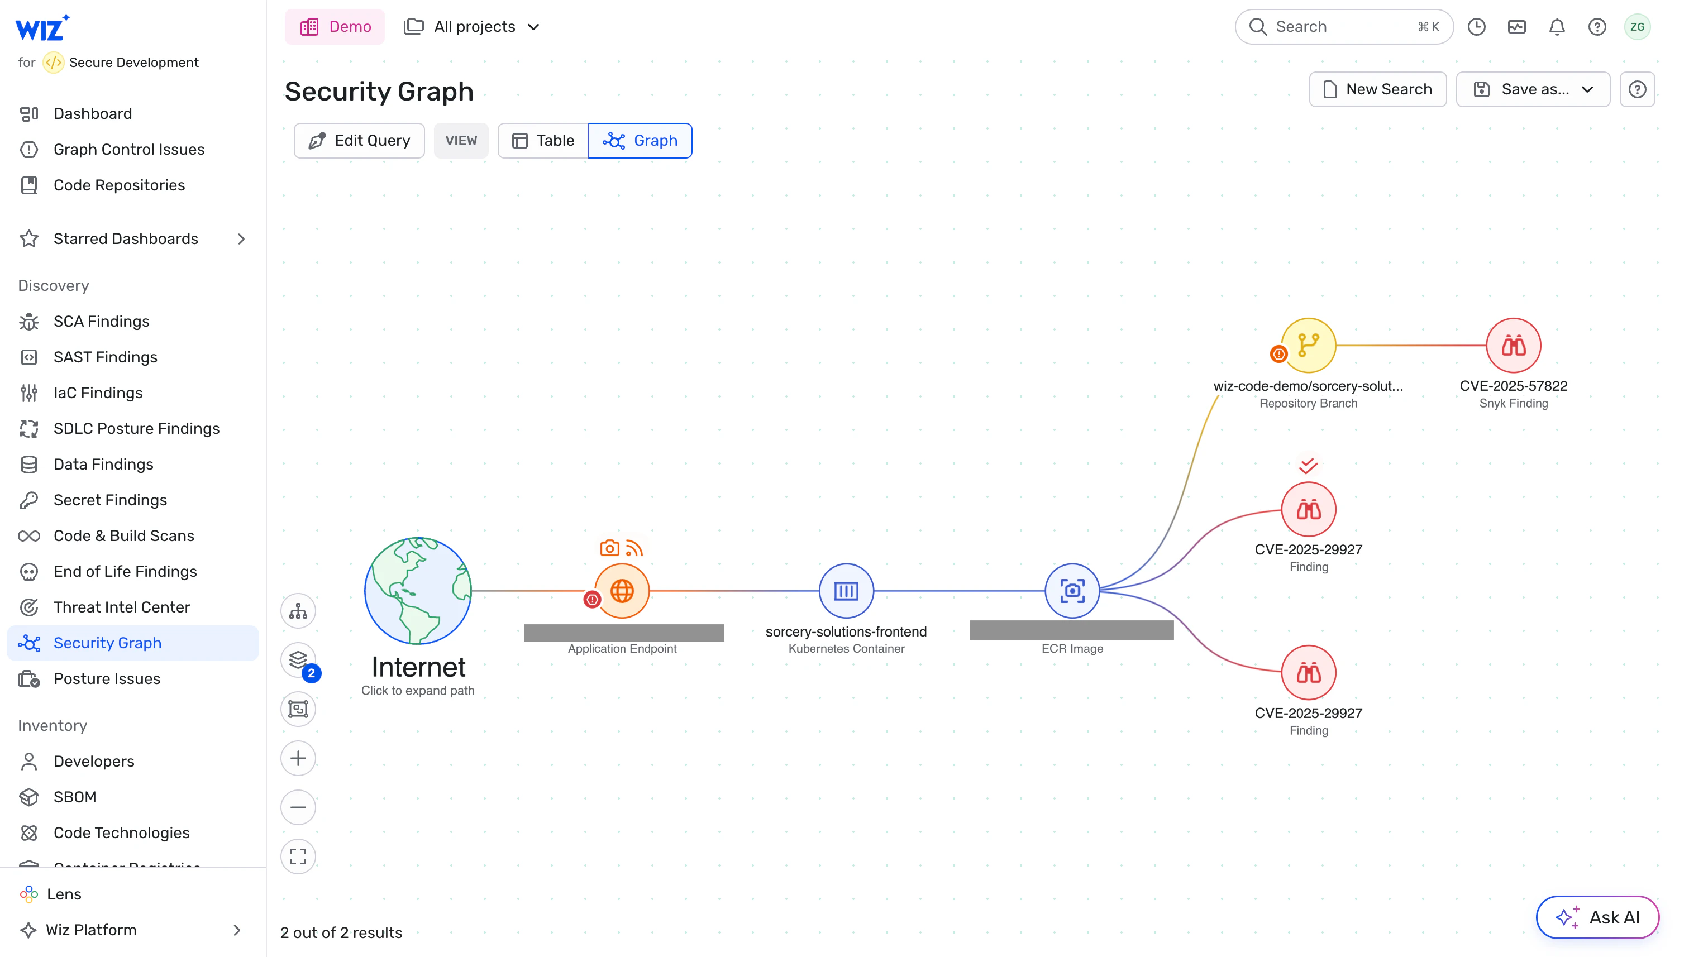Click the New Search button
Screen dimensions: 1689x957
click(1377, 89)
